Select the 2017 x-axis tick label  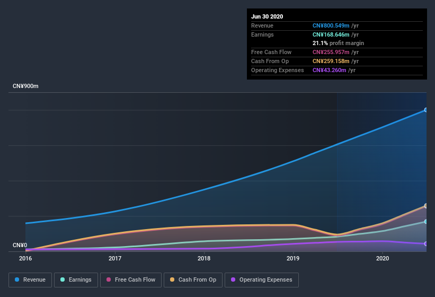(115, 259)
